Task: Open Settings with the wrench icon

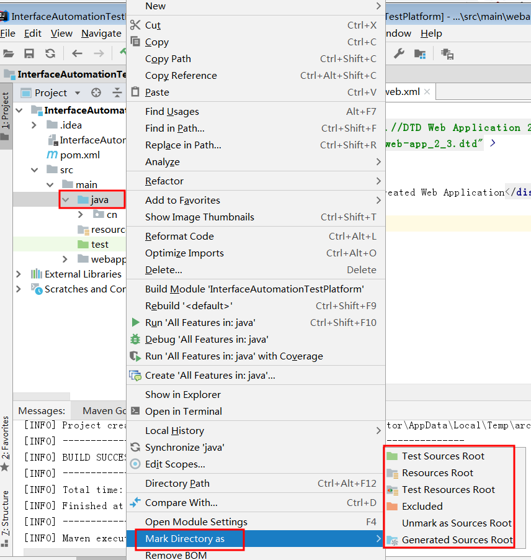Action: click(399, 54)
